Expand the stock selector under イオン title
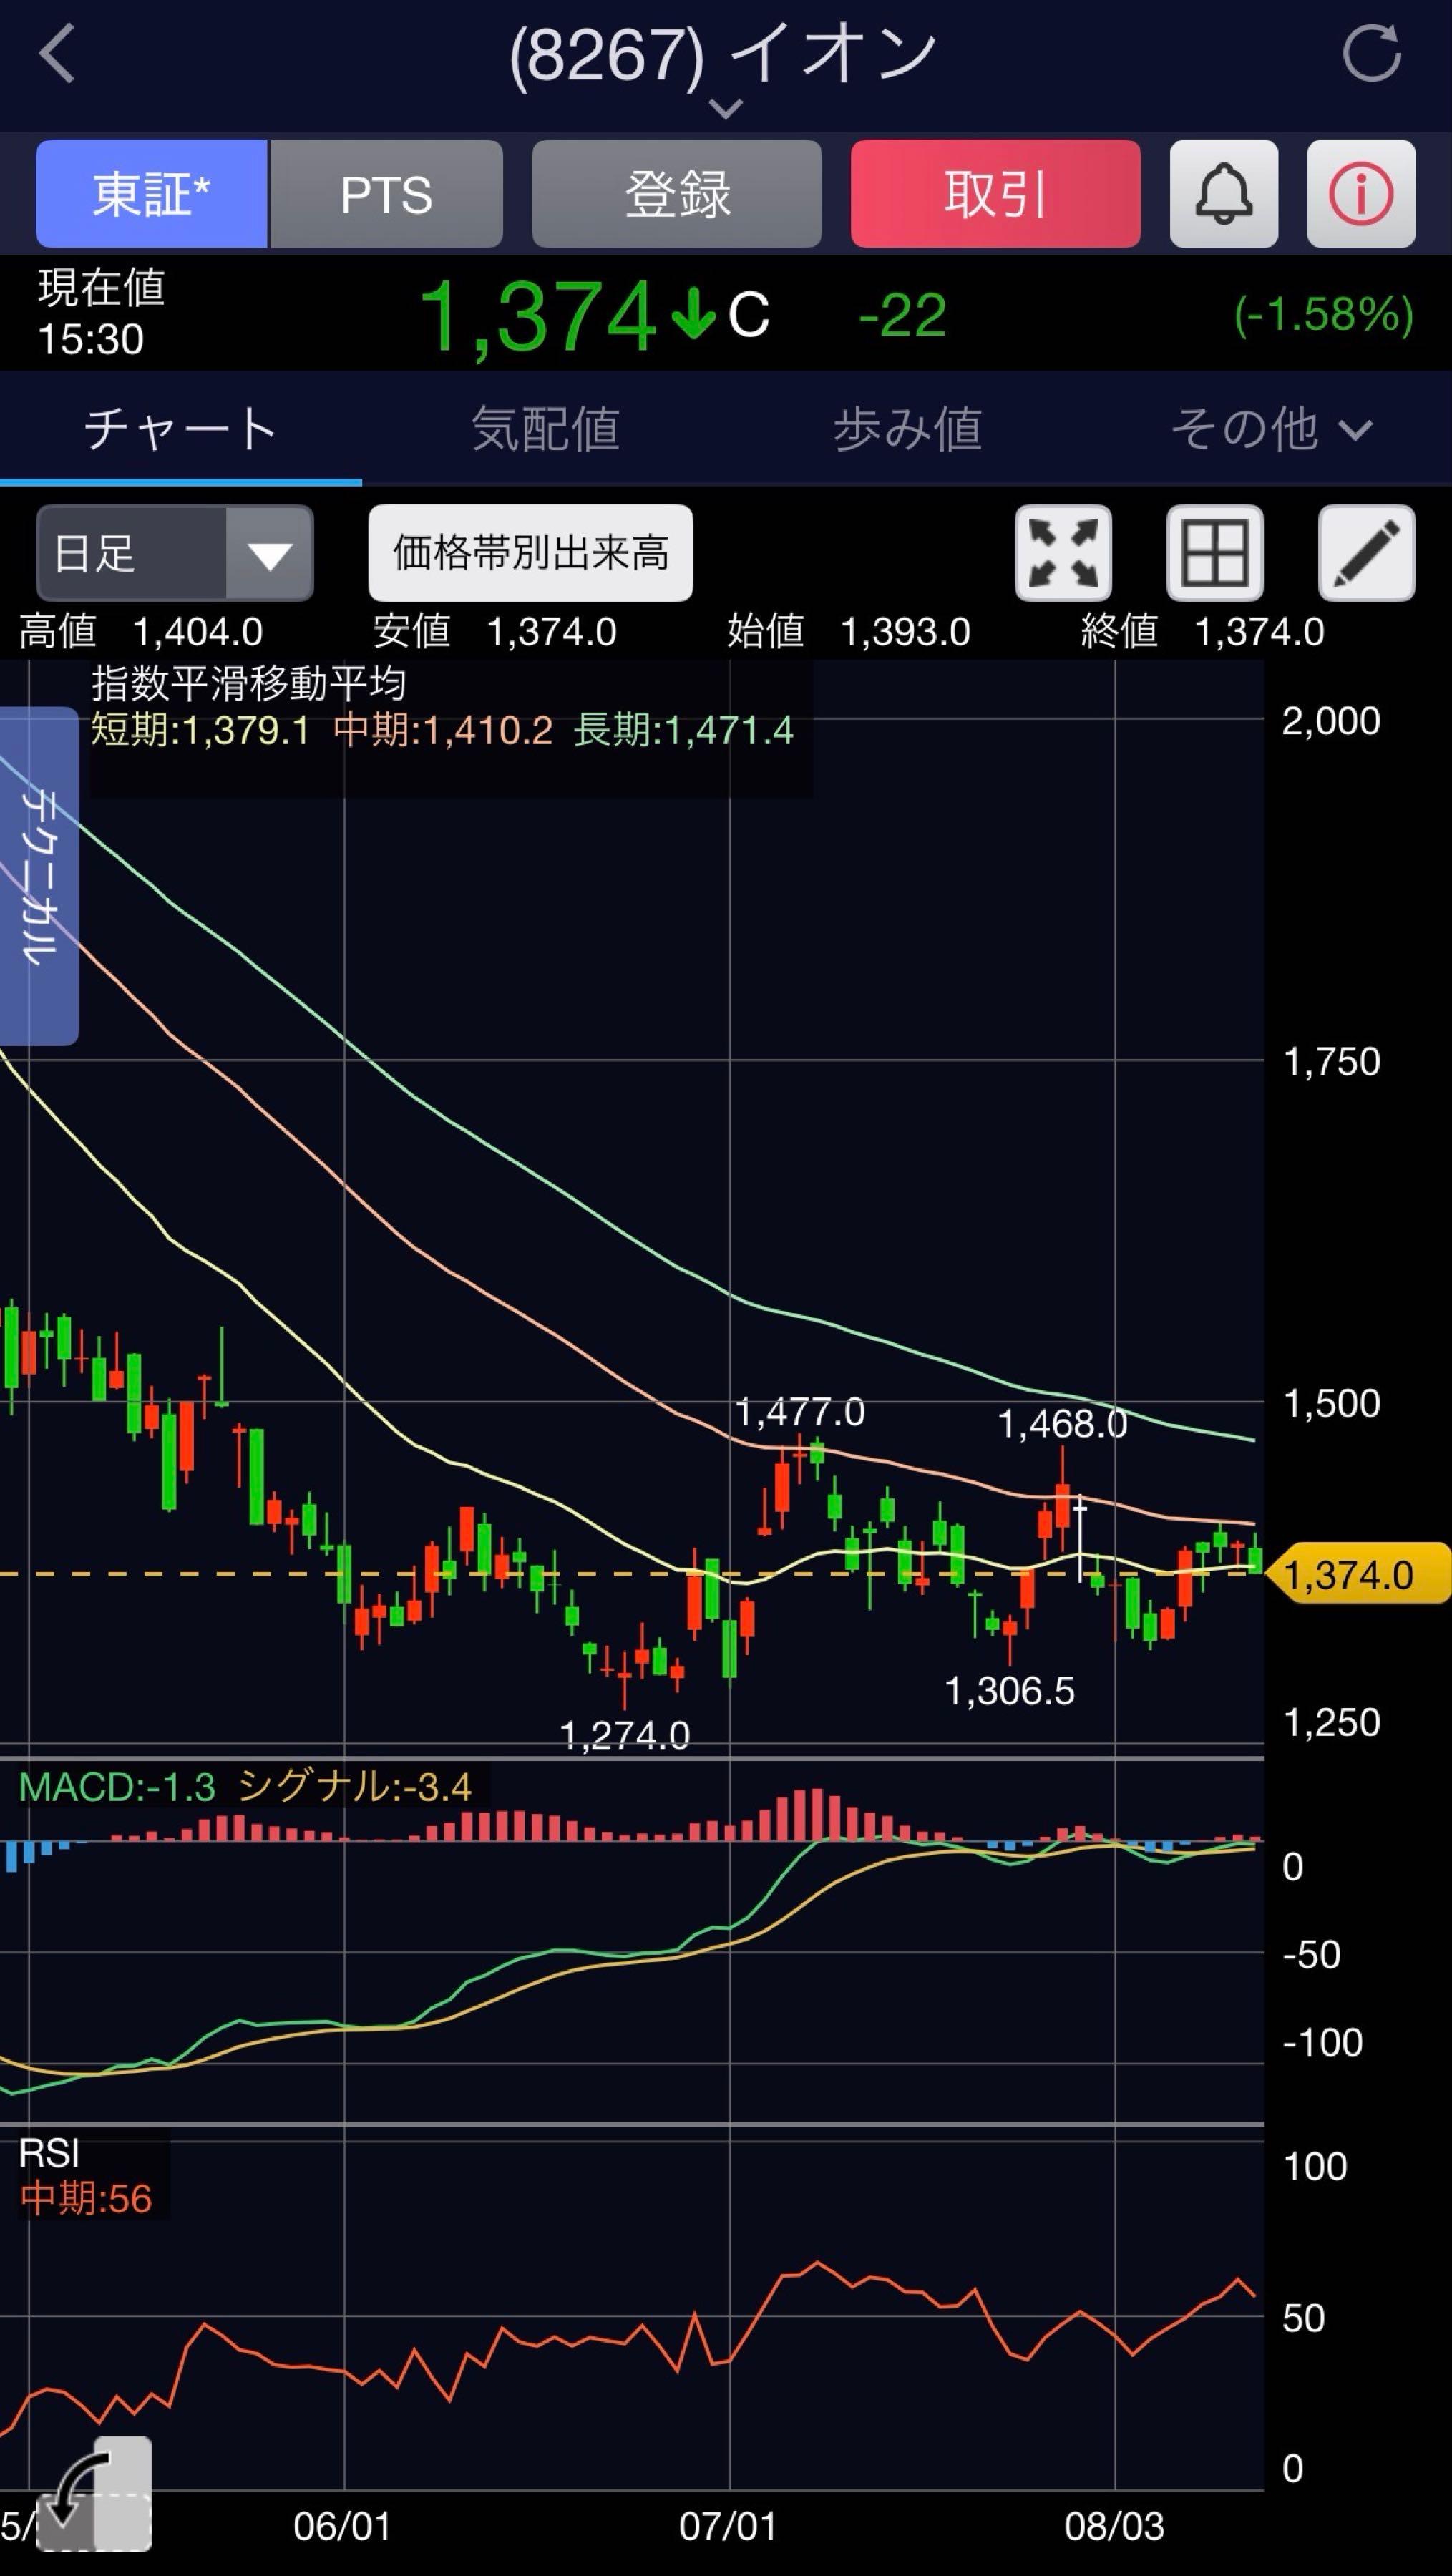1452x2576 pixels. pyautogui.click(x=725, y=107)
